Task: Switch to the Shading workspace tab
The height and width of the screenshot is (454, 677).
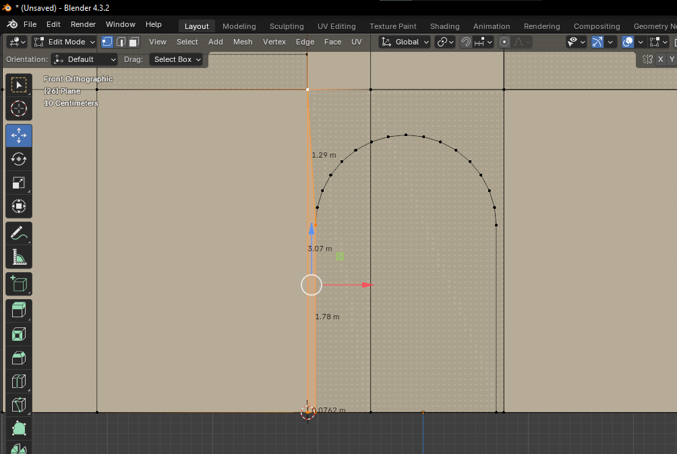Action: coord(445,26)
